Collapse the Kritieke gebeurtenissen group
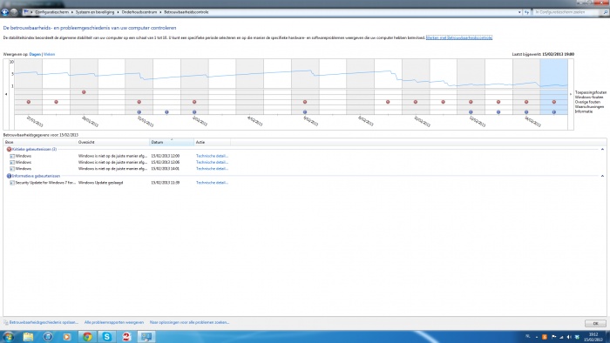Screen dimensions: 610x343 pos(602,149)
